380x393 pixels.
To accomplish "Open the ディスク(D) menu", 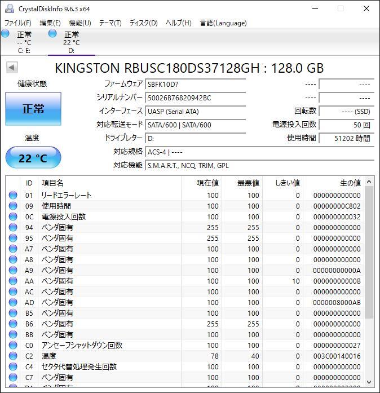I will coord(143,23).
